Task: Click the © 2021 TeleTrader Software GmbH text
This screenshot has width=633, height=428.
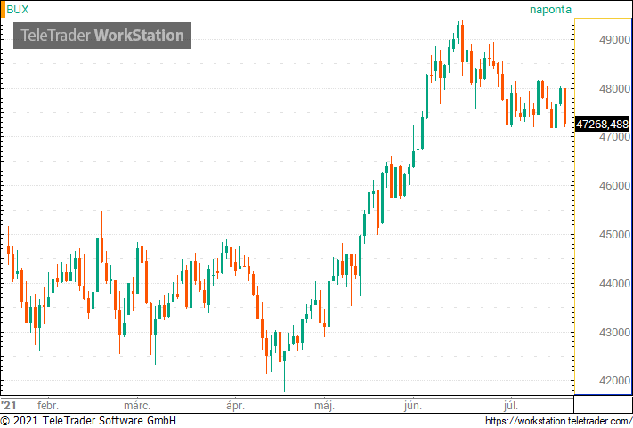Action: 88,421
